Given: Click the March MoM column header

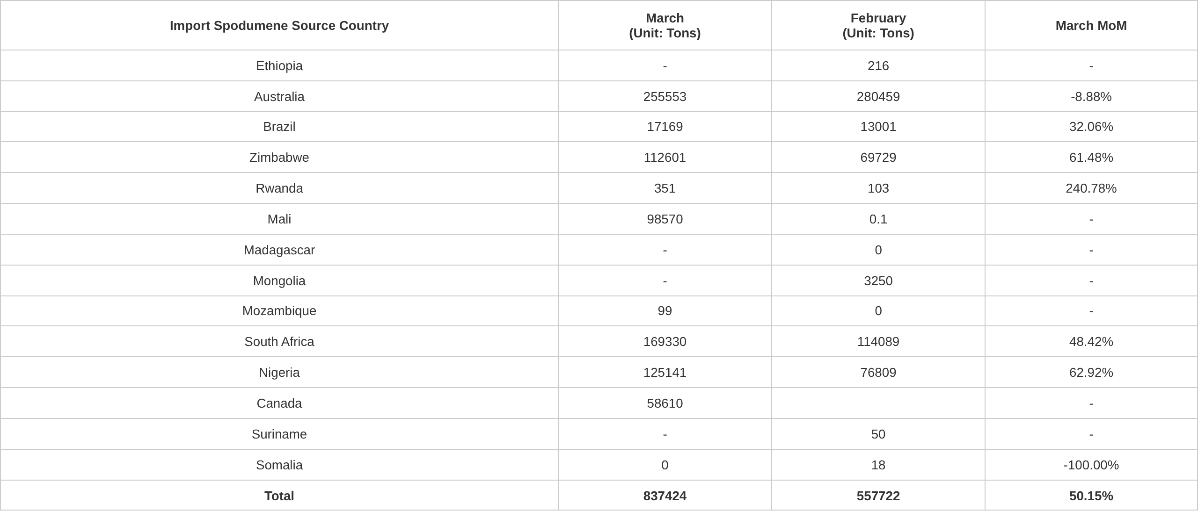Looking at the screenshot, I should click(x=1091, y=26).
